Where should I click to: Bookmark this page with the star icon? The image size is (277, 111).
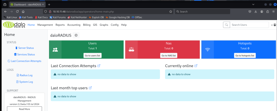click(x=170, y=12)
